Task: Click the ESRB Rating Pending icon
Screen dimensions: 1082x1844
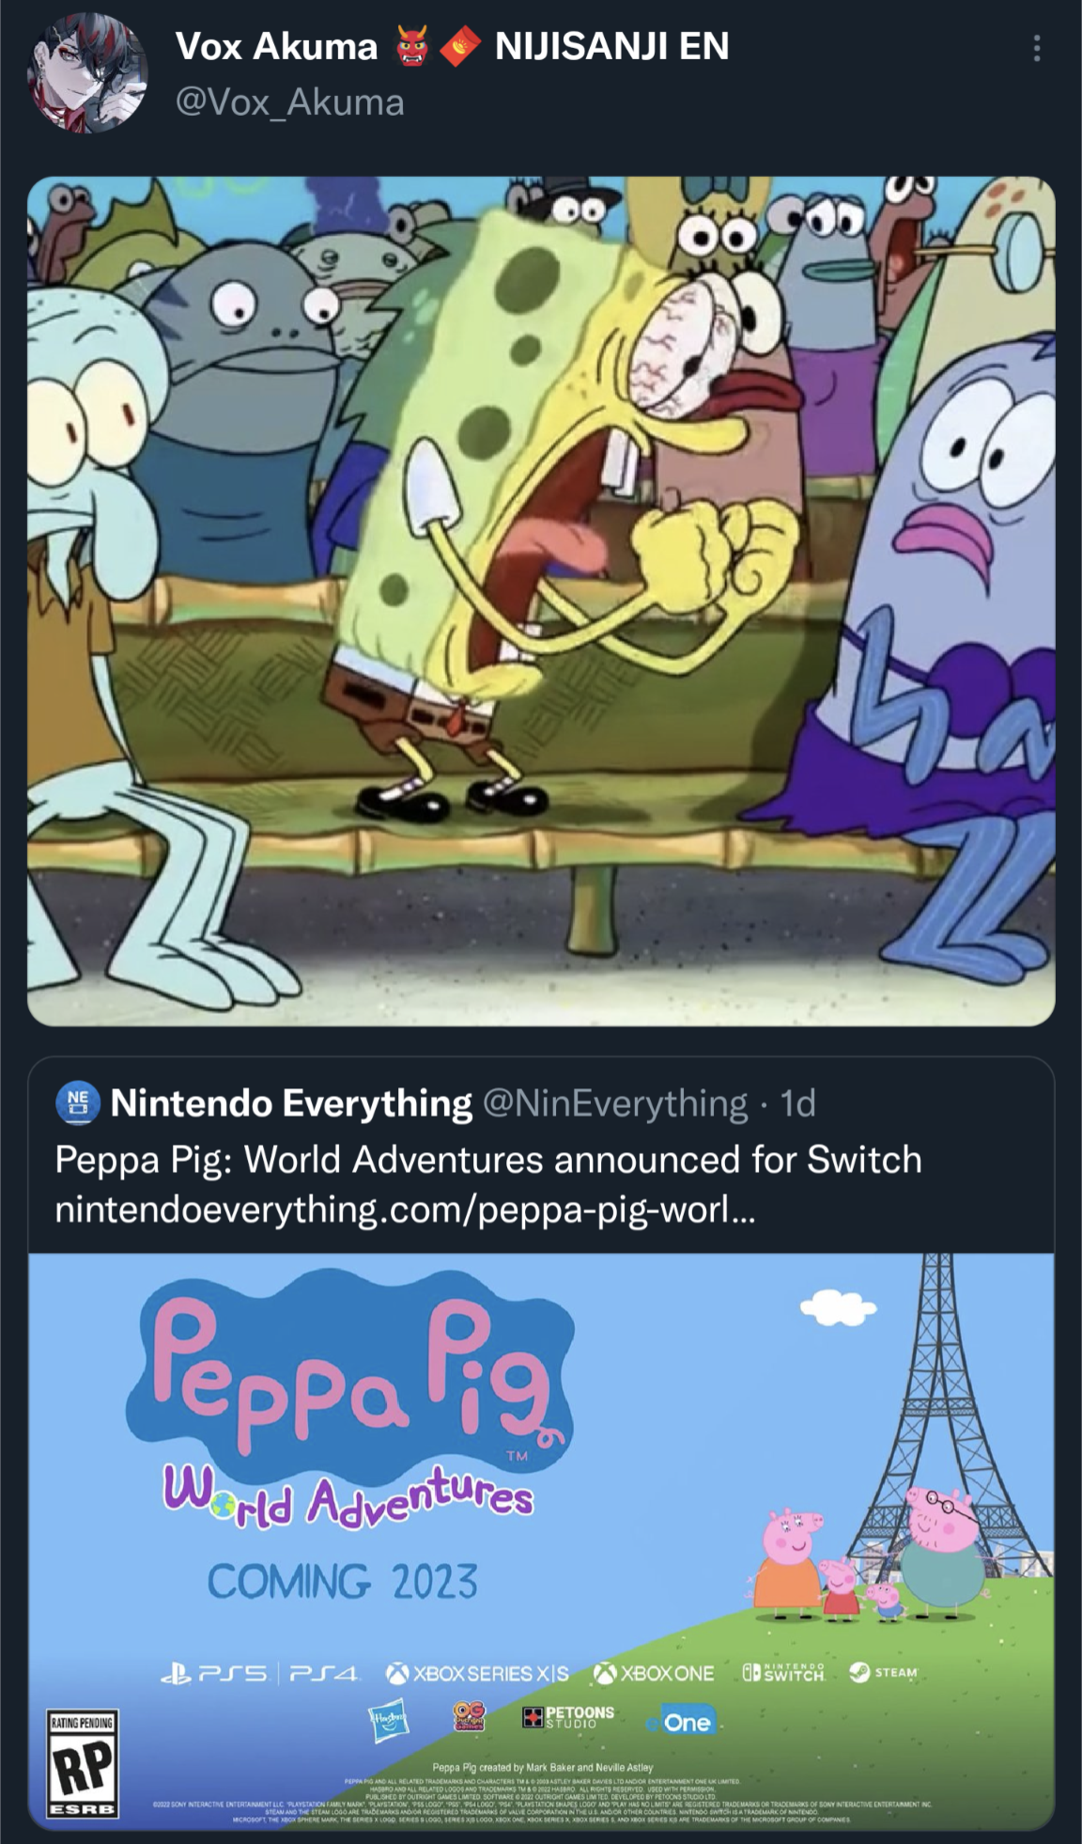Action: pos(83,1764)
